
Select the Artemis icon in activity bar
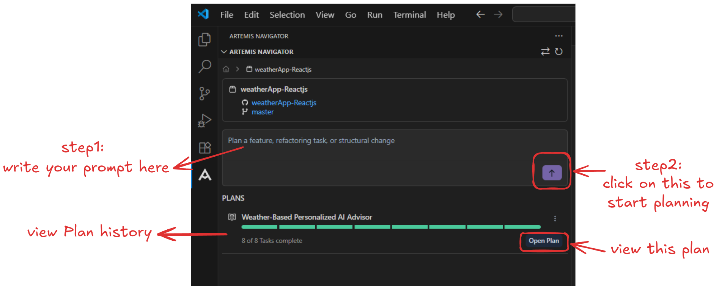(x=205, y=175)
